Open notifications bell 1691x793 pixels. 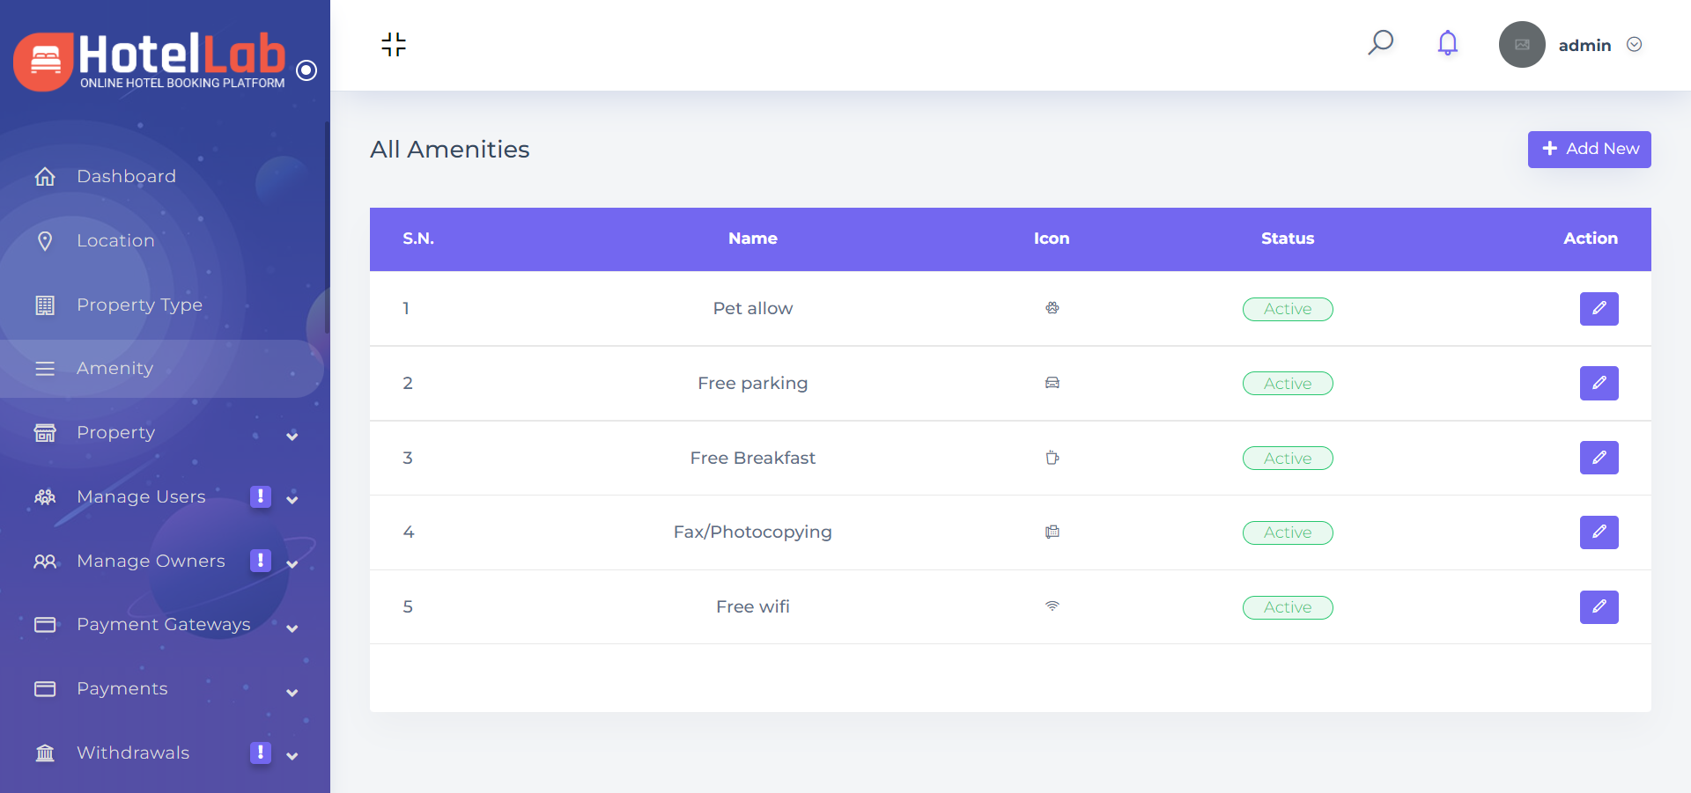(x=1447, y=43)
